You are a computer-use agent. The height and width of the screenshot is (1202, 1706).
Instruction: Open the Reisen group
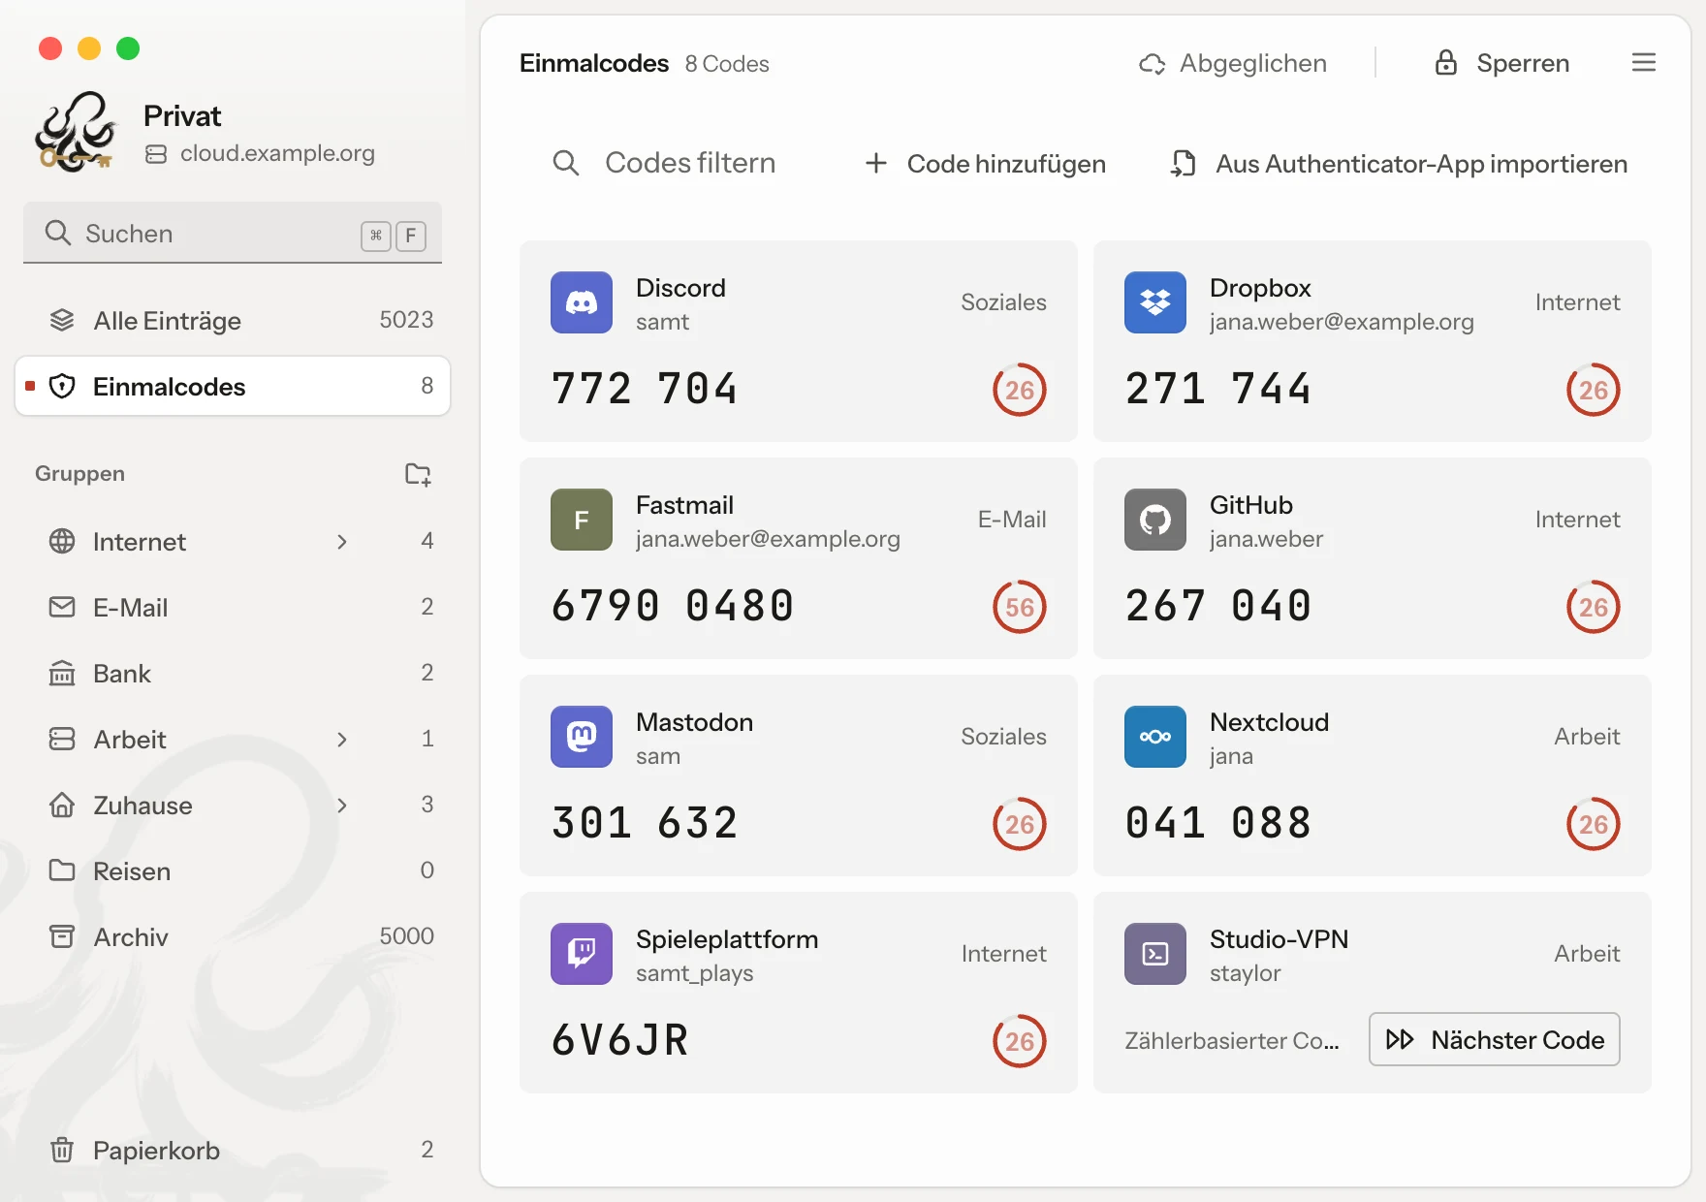point(233,870)
